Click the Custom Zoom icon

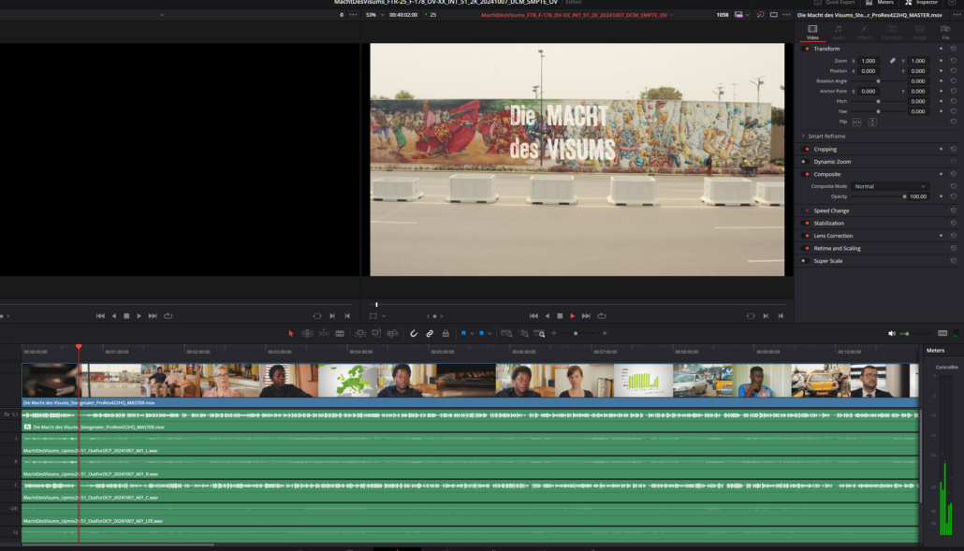tap(539, 334)
